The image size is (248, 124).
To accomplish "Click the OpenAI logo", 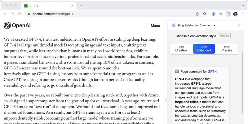I will (x=17, y=25).
